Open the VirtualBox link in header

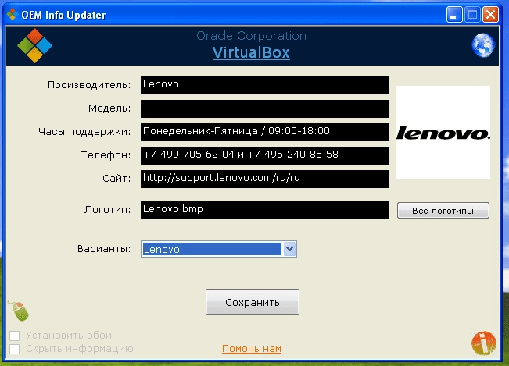click(x=251, y=52)
